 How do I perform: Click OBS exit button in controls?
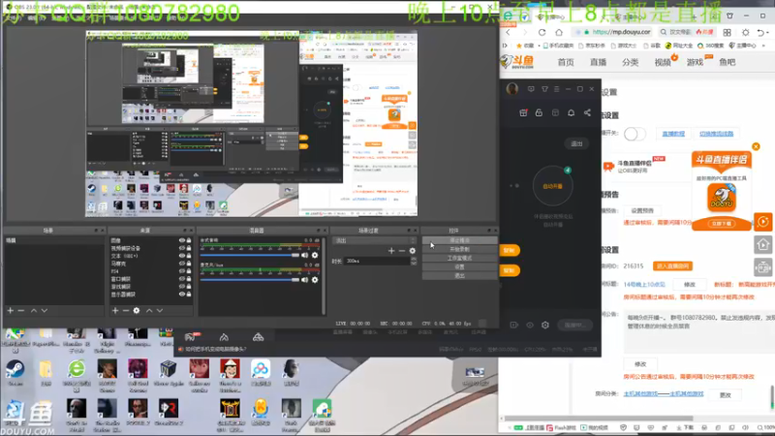click(459, 276)
